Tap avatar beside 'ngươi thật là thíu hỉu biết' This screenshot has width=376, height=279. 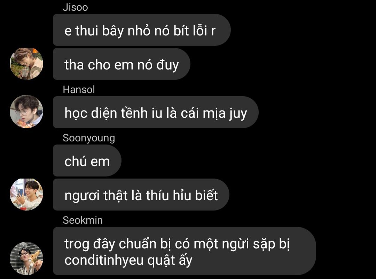point(26,194)
